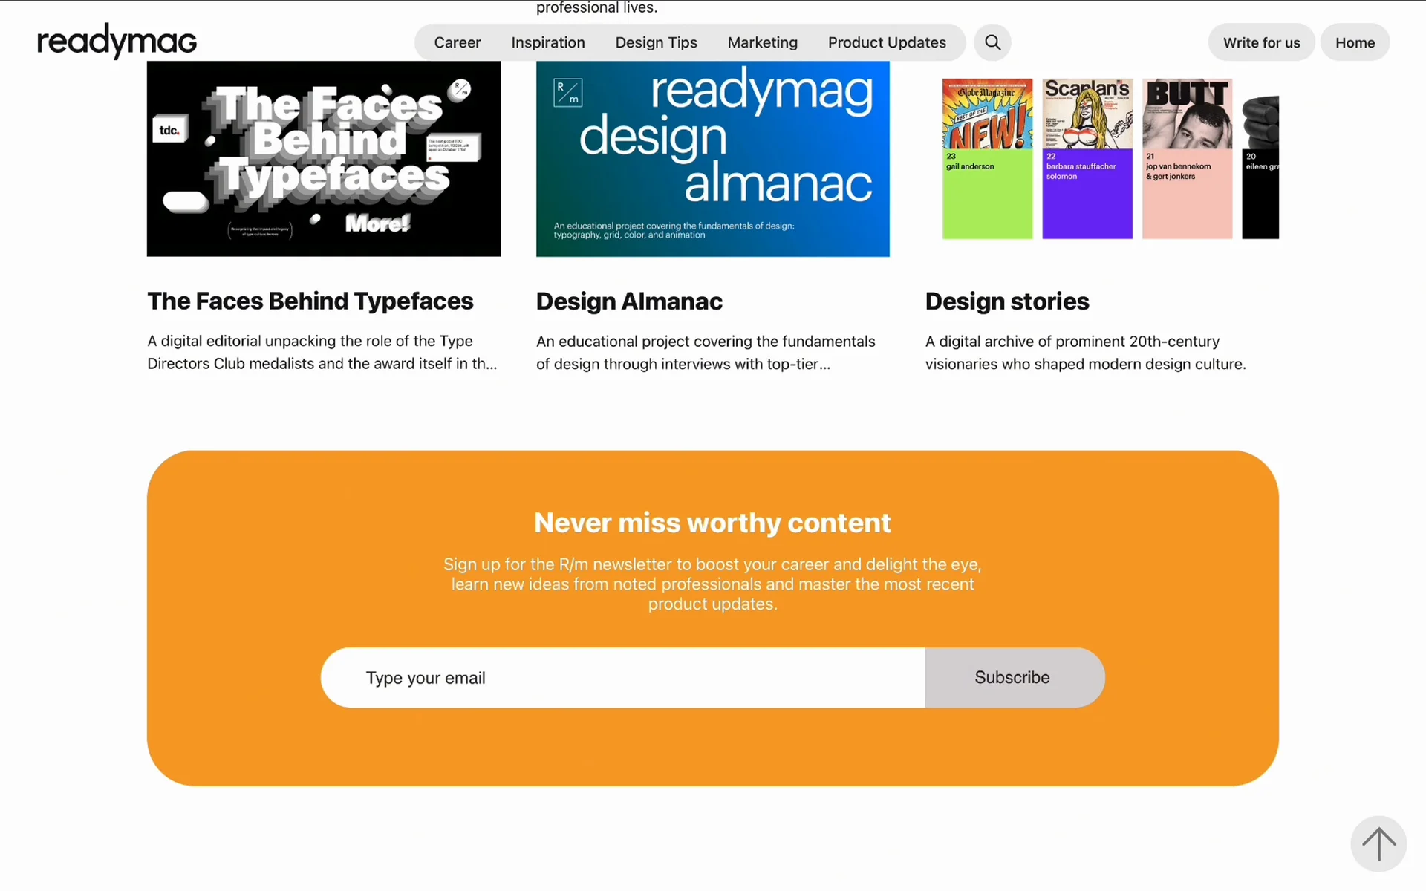Click the search magnifier icon
Image resolution: width=1426 pixels, height=891 pixels.
pos(992,42)
